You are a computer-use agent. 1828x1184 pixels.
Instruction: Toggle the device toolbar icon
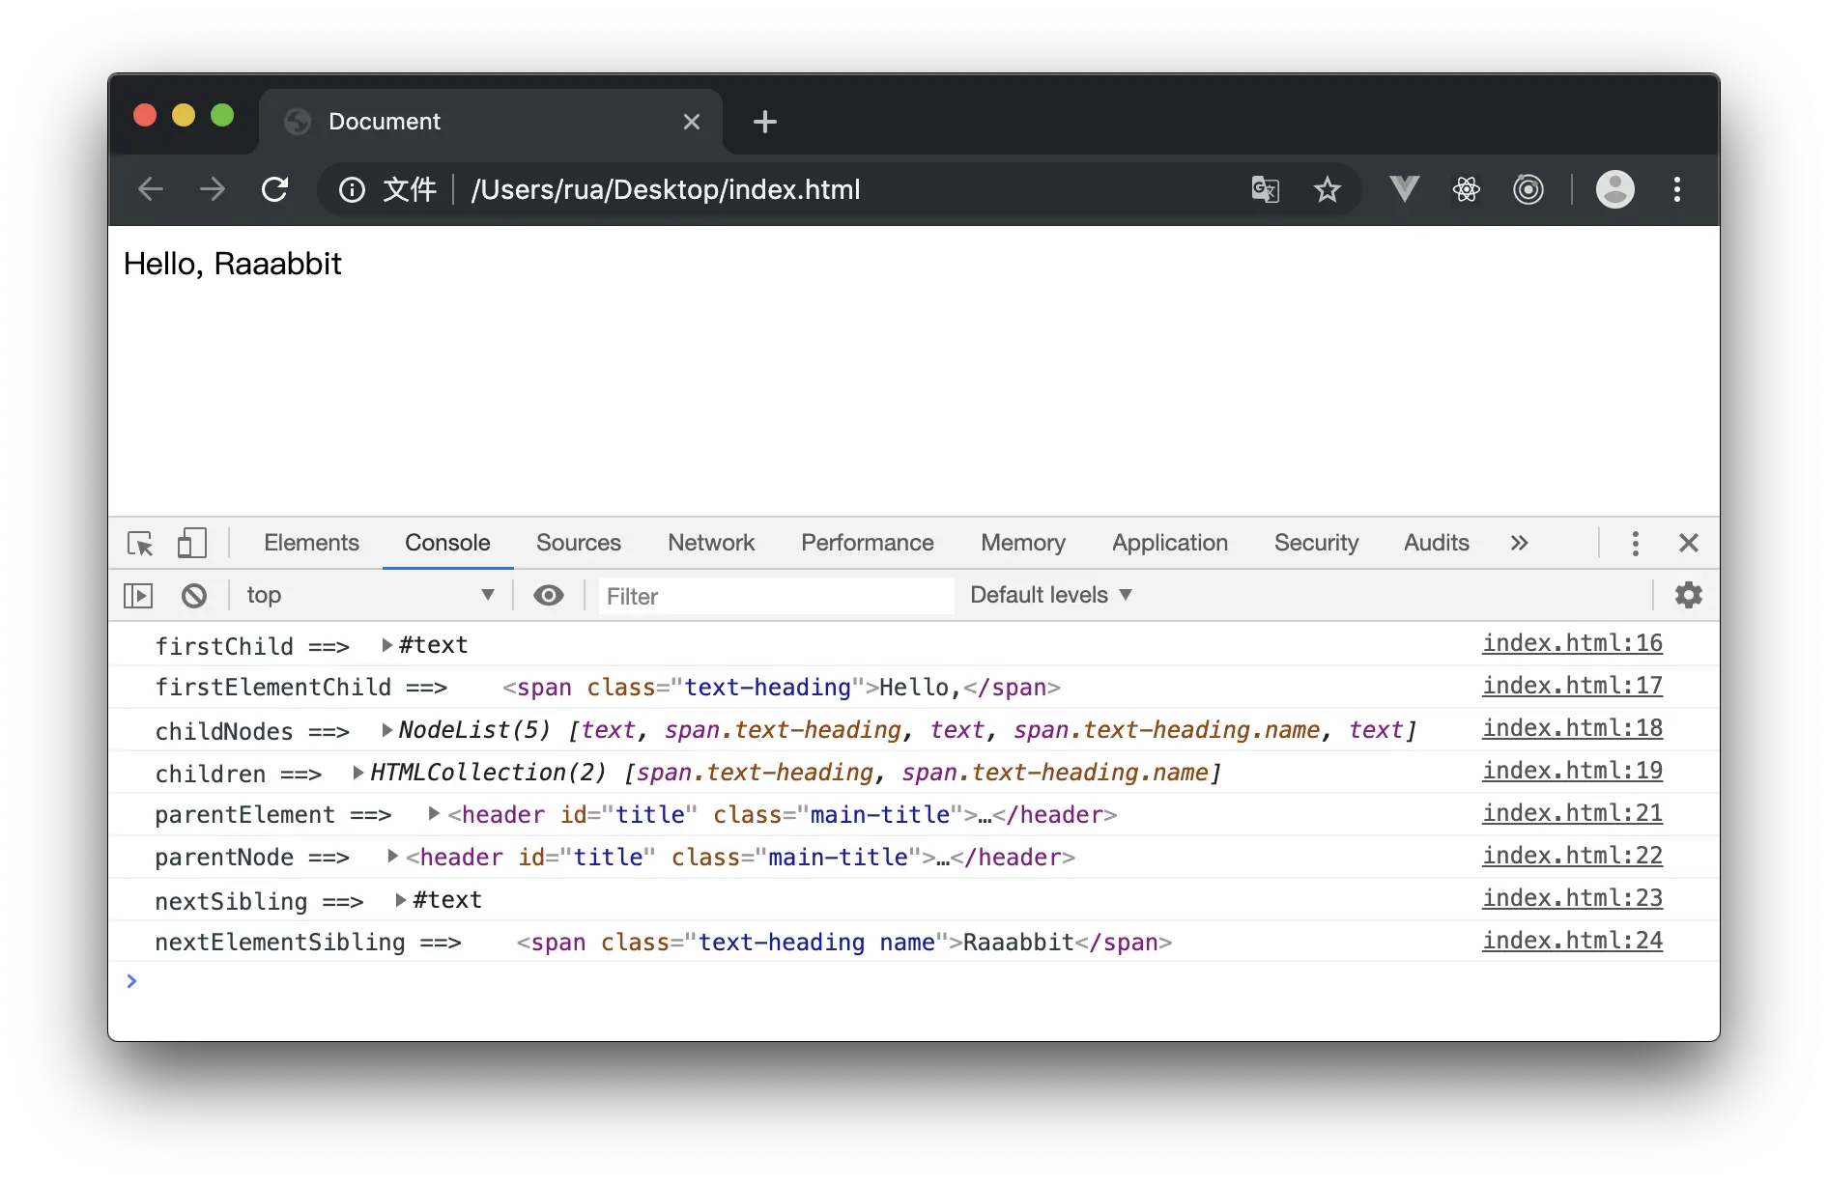(192, 543)
